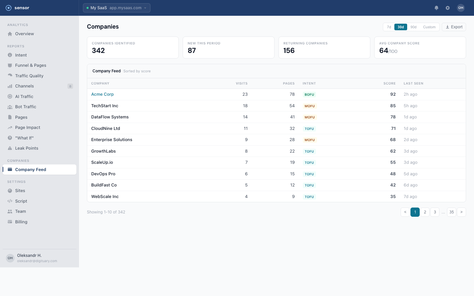View the Channels report with 8 items
Screen dimensions: 474x296
pos(24,86)
